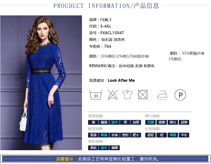
Task: Select the 弹力 elasticity tag
Action: pyautogui.click(x=173, y=122)
